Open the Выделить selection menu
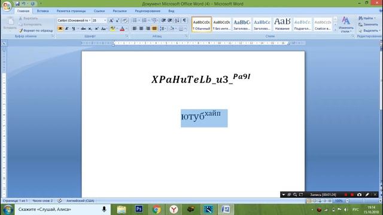 tap(369, 30)
